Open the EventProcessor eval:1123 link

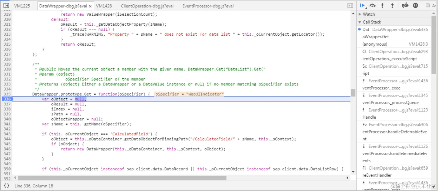pyautogui.click(x=398, y=110)
